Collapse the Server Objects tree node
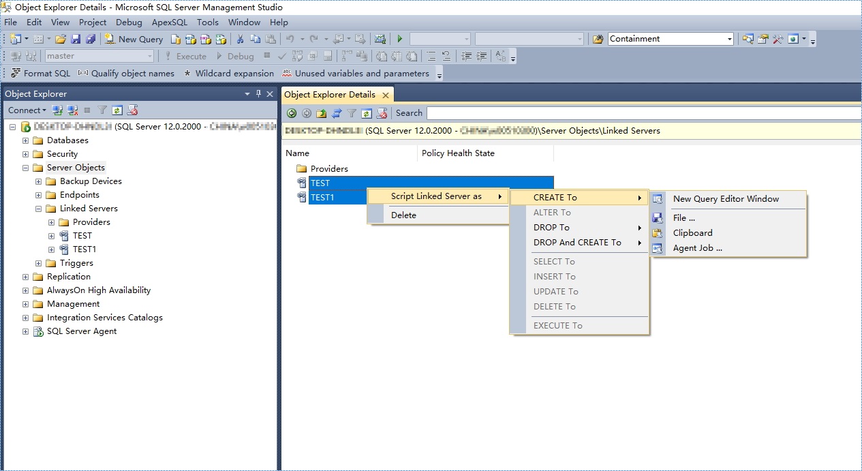This screenshot has width=862, height=471. [26, 168]
